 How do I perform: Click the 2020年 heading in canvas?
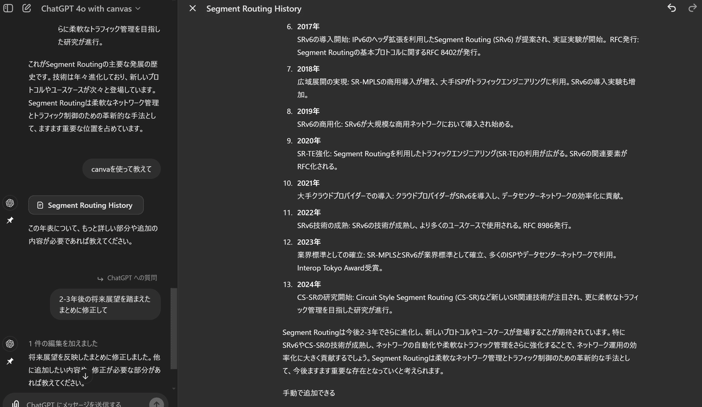pyautogui.click(x=308, y=141)
